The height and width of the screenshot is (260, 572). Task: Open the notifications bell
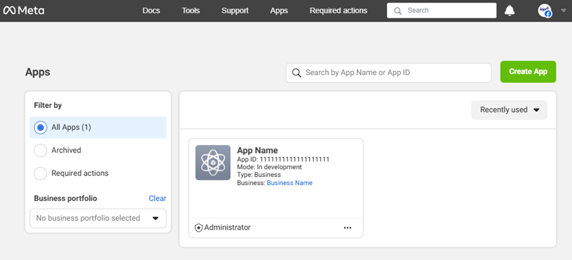509,11
